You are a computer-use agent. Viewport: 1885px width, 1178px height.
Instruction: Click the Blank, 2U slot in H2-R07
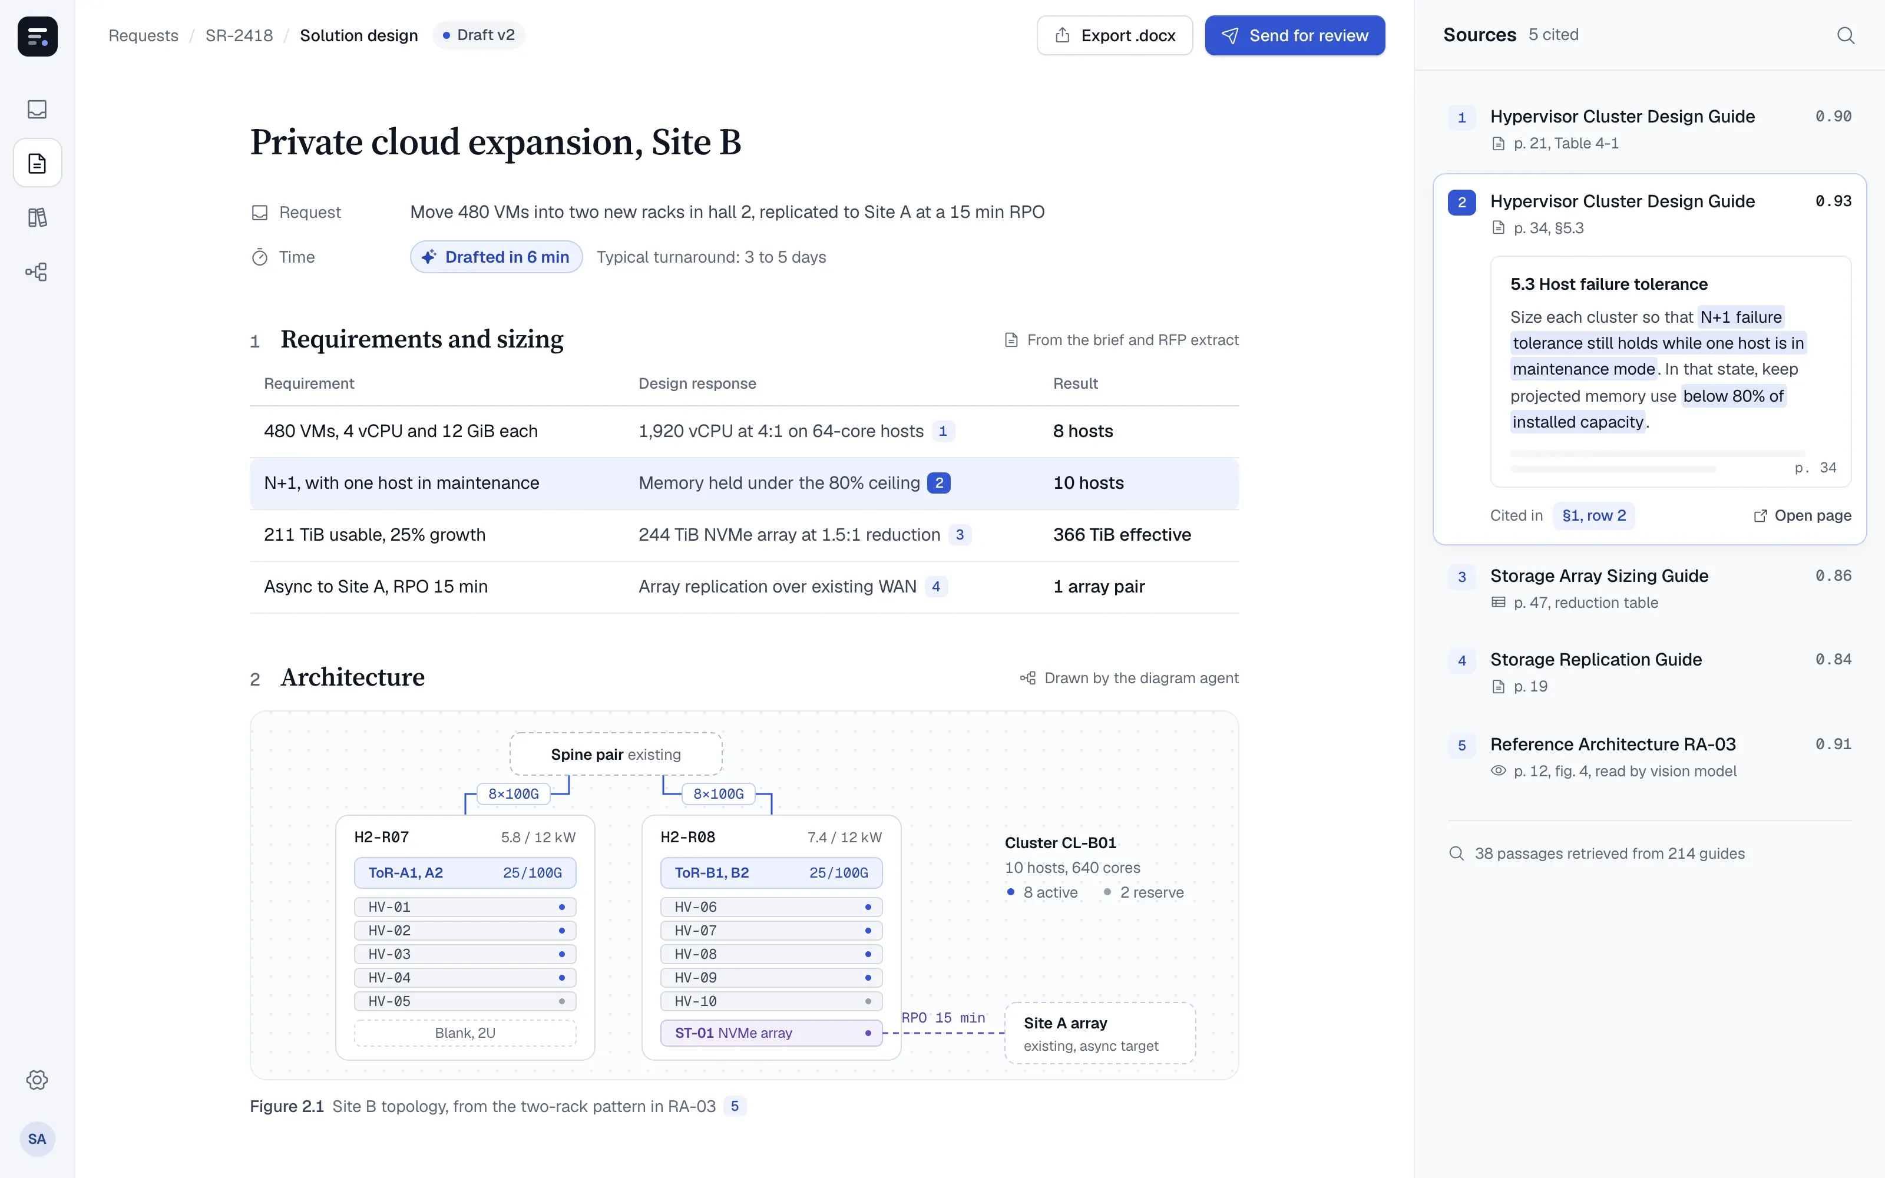465,1033
